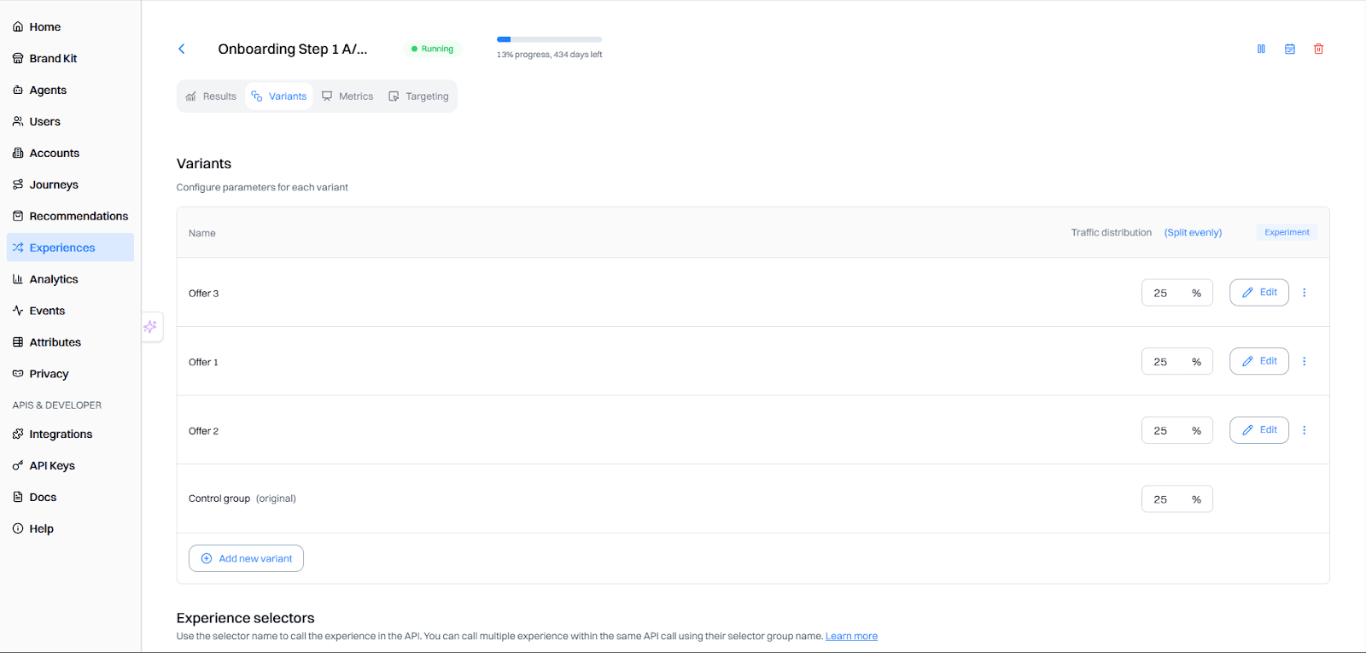Switch to the Targeting tab
The height and width of the screenshot is (653, 1366).
click(418, 96)
